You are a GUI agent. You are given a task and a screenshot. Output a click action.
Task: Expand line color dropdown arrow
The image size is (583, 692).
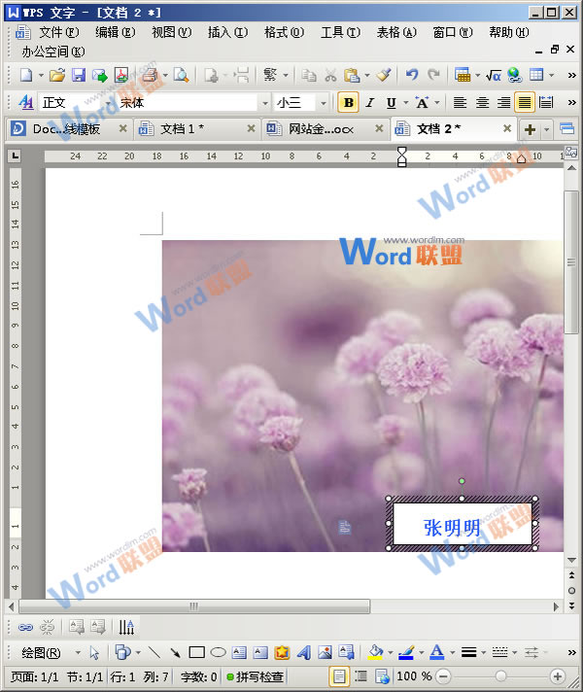point(421,652)
